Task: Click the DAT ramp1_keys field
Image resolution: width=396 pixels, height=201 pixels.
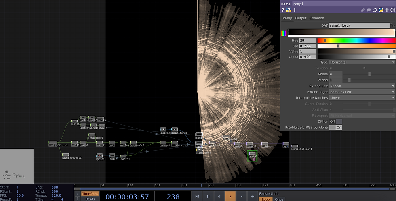Action: (x=359, y=25)
